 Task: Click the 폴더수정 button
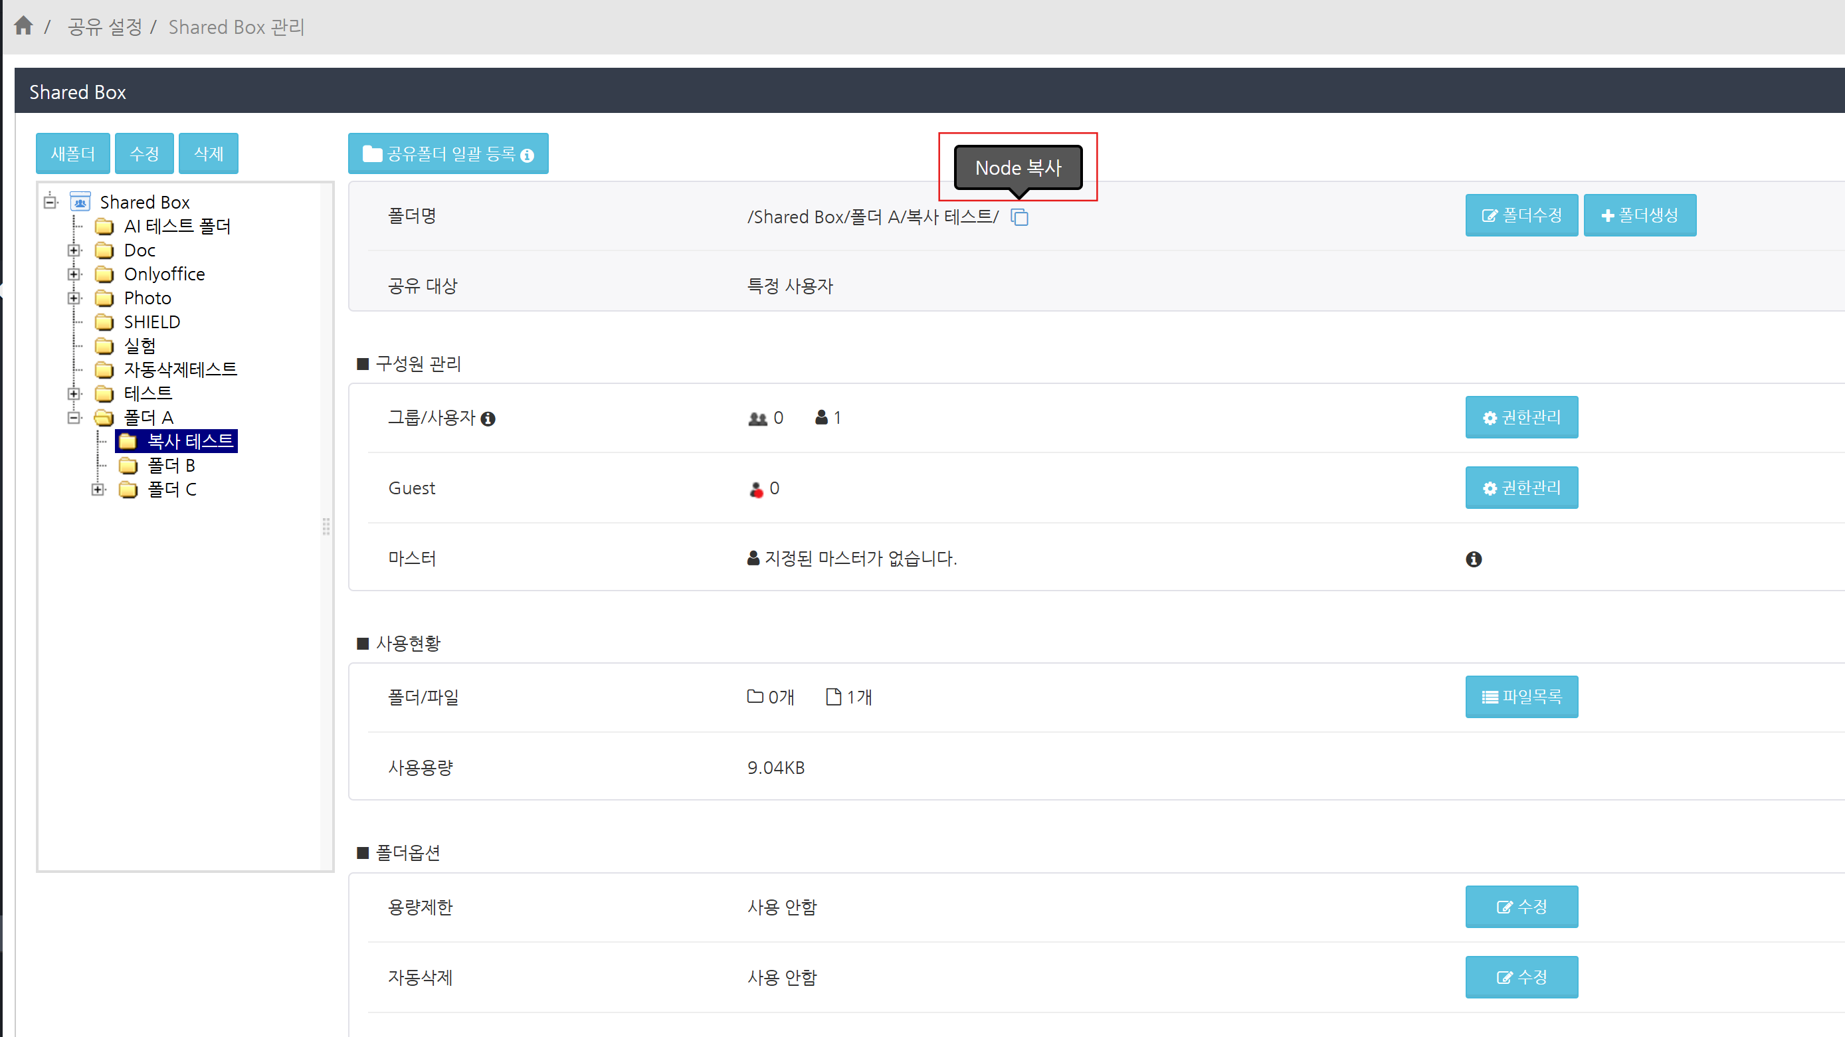(x=1521, y=215)
